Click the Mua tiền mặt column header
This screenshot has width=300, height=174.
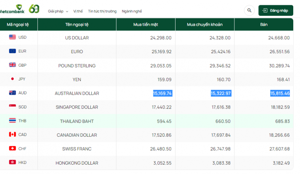tap(145, 25)
